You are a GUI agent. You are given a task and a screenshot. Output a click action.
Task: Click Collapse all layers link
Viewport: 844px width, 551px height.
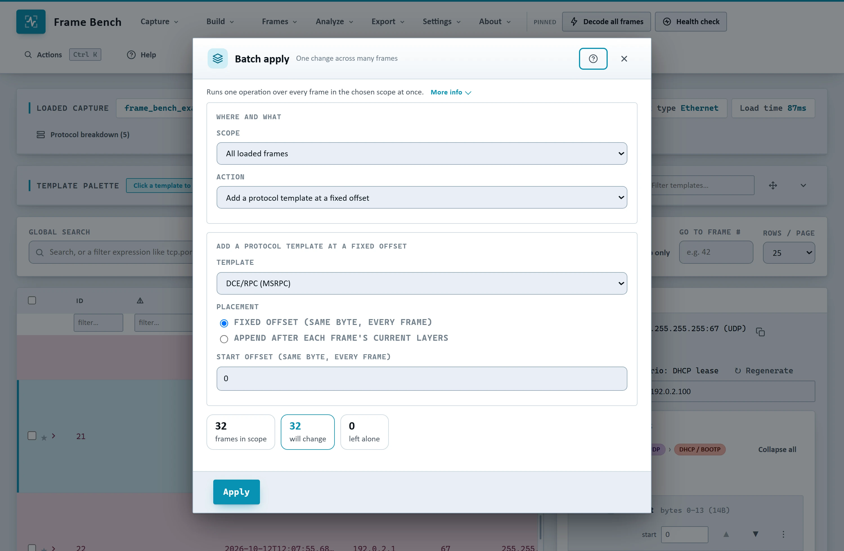pos(777,449)
